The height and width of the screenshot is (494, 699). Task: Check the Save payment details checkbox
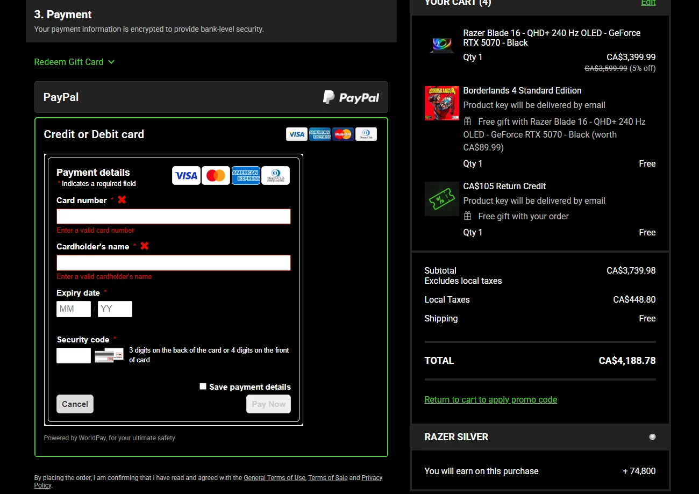coord(203,386)
